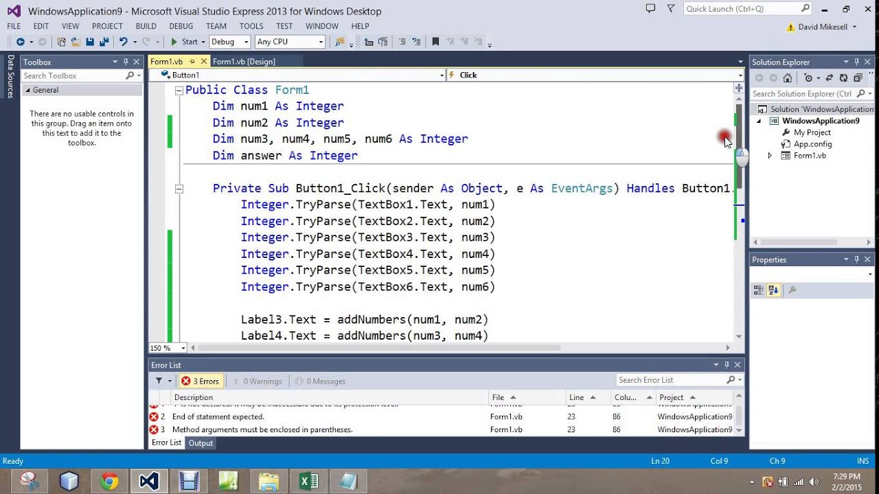
Task: Refresh the Solution Explorer view
Action: [843, 78]
